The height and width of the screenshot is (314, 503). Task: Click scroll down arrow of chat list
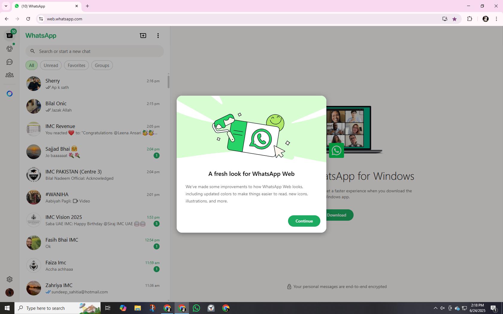pos(169,300)
